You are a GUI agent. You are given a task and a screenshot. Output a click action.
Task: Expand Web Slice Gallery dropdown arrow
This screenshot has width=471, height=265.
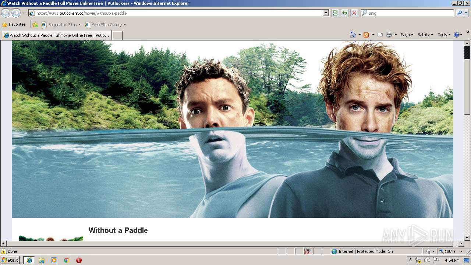[125, 25]
